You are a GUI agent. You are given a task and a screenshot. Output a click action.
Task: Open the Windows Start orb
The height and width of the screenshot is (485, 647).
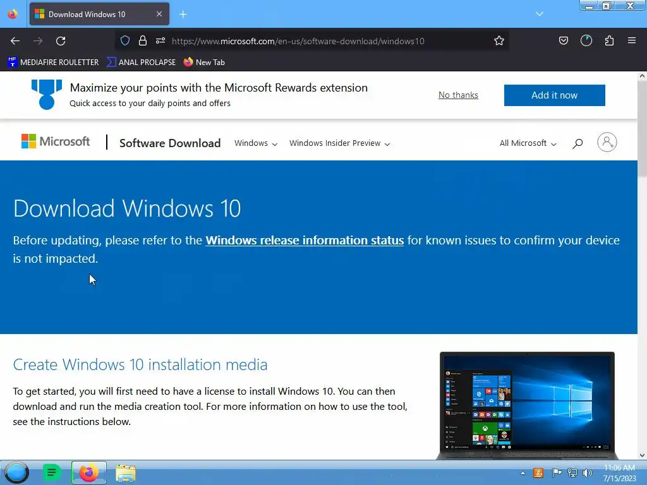click(x=16, y=472)
